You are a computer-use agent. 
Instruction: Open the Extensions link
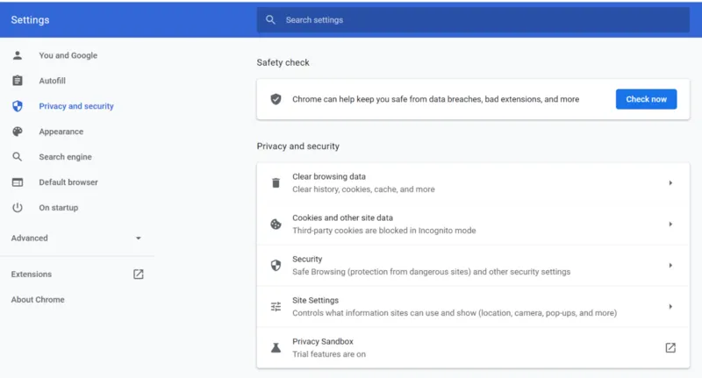(32, 275)
